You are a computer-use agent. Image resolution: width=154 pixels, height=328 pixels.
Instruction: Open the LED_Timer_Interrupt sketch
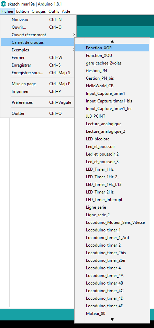click(x=112, y=200)
